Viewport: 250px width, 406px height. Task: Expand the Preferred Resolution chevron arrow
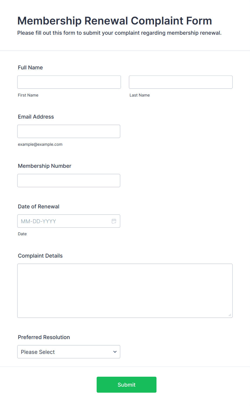point(115,352)
